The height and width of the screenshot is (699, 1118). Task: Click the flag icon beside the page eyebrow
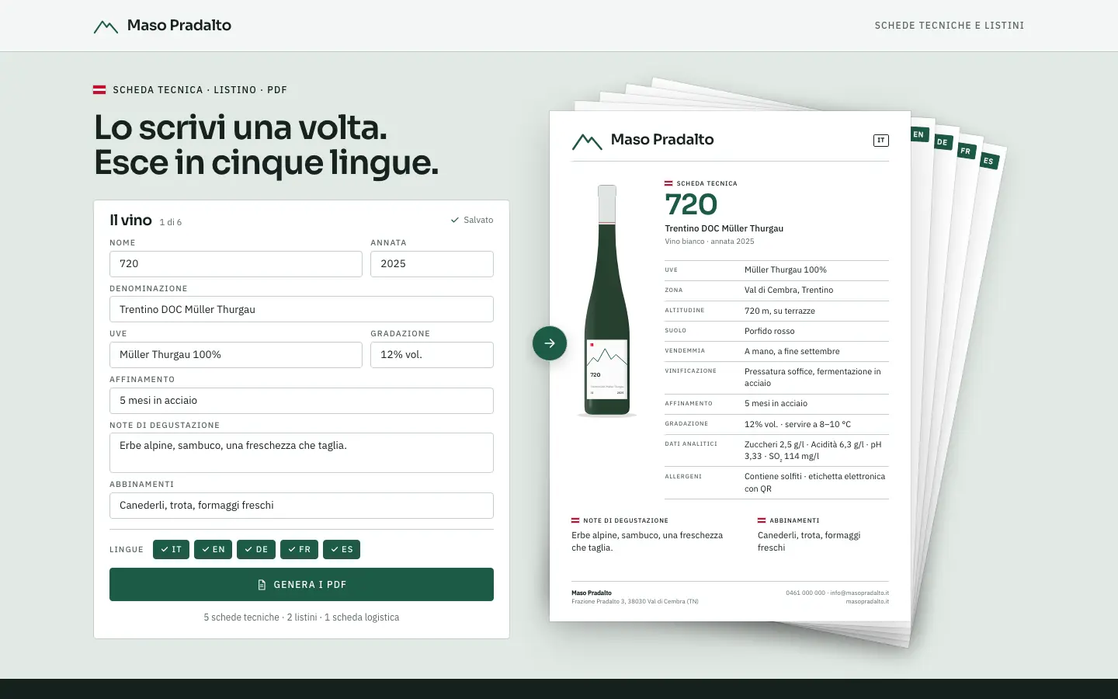coord(99,90)
